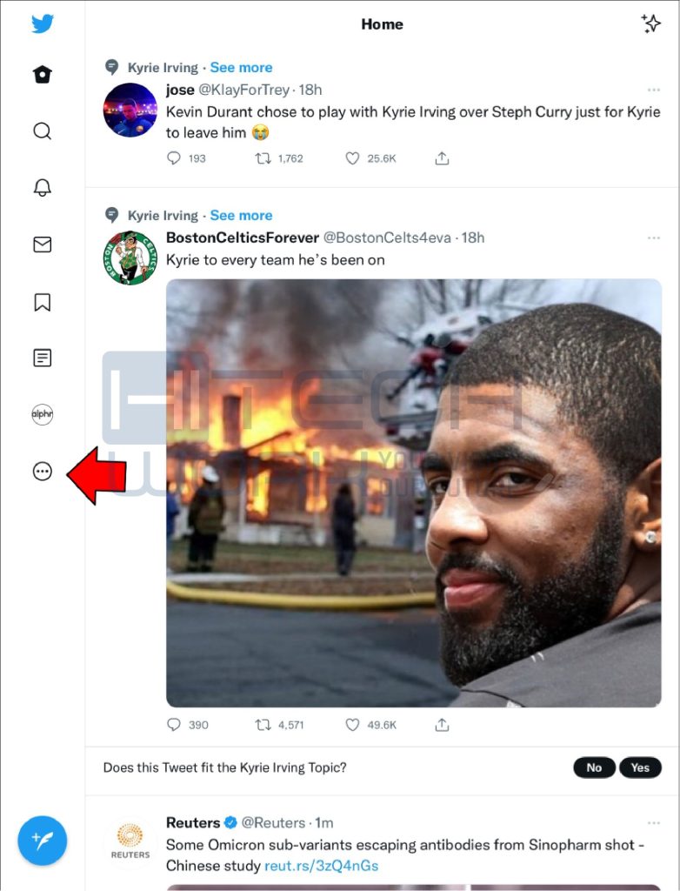This screenshot has height=891, width=680.
Task: Like the BostonCelticsForever tweet
Action: [x=352, y=725]
